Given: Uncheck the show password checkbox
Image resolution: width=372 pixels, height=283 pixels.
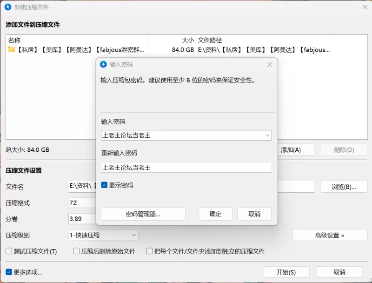Looking at the screenshot, I should pos(104,185).
